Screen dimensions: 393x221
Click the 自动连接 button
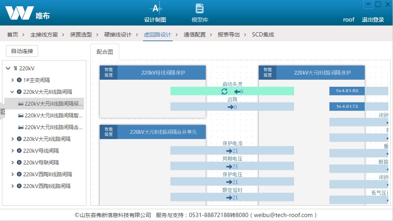point(22,51)
